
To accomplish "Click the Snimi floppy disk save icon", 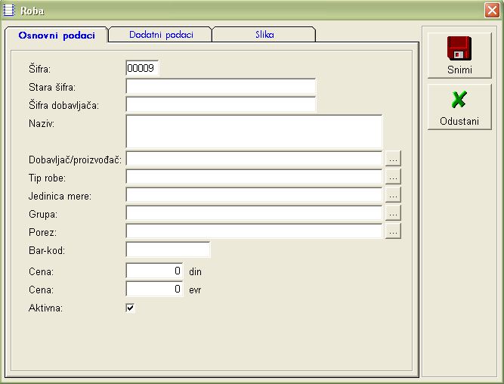I will click(459, 48).
